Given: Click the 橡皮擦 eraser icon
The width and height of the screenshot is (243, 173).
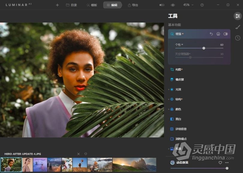Looking at the screenshot, I should (172, 79).
